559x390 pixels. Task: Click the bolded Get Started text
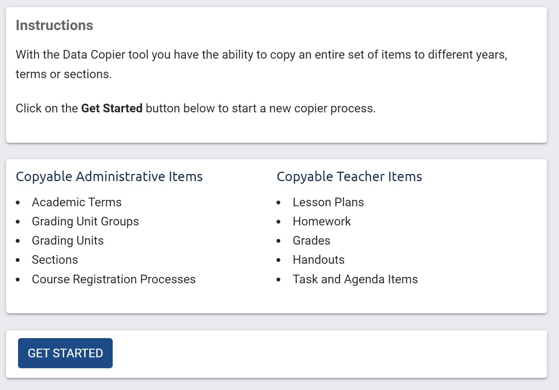point(112,108)
